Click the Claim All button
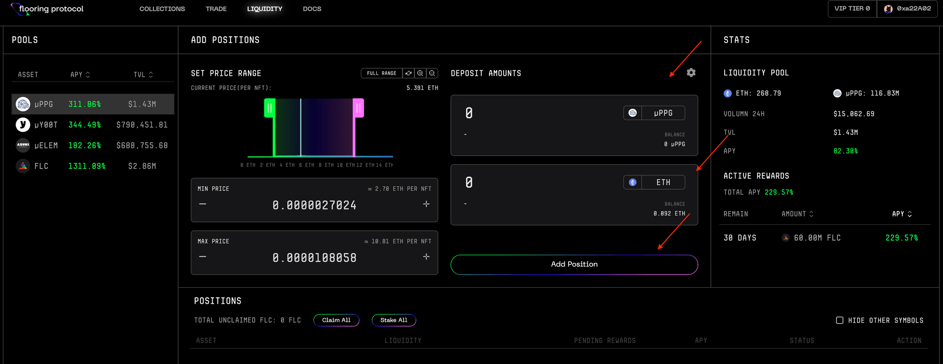This screenshot has width=943, height=364. [336, 320]
